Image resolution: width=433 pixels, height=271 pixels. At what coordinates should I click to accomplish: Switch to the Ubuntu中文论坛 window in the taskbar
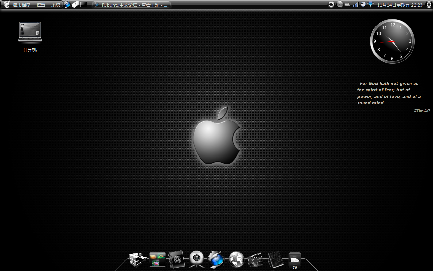(x=132, y=5)
